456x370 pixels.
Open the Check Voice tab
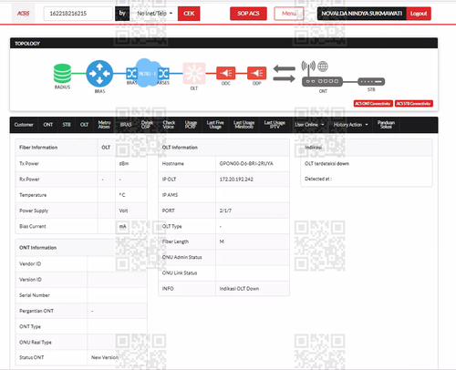(x=169, y=125)
